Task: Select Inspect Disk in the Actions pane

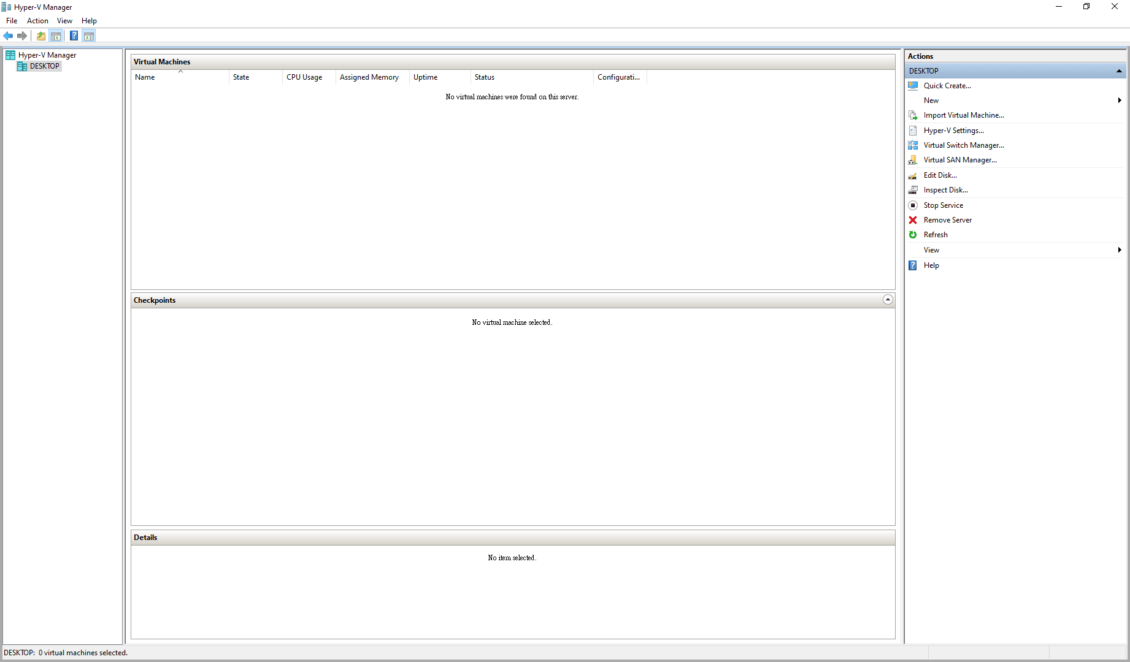Action: pyautogui.click(x=945, y=189)
